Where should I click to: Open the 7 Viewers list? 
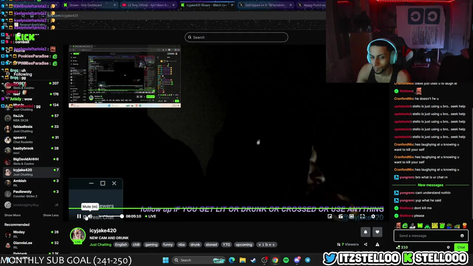(348, 244)
